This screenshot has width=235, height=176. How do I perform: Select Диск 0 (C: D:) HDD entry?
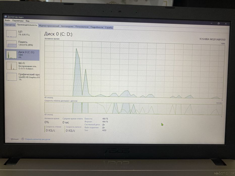(x=22, y=55)
